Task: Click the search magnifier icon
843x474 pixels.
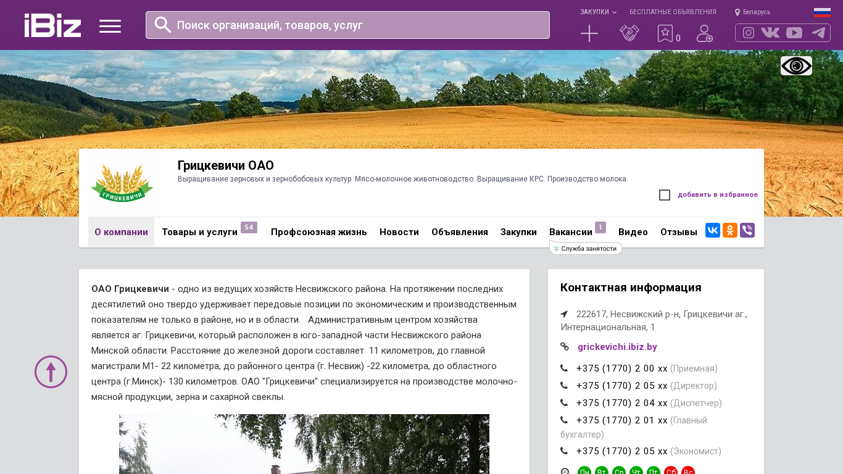Action: (163, 25)
